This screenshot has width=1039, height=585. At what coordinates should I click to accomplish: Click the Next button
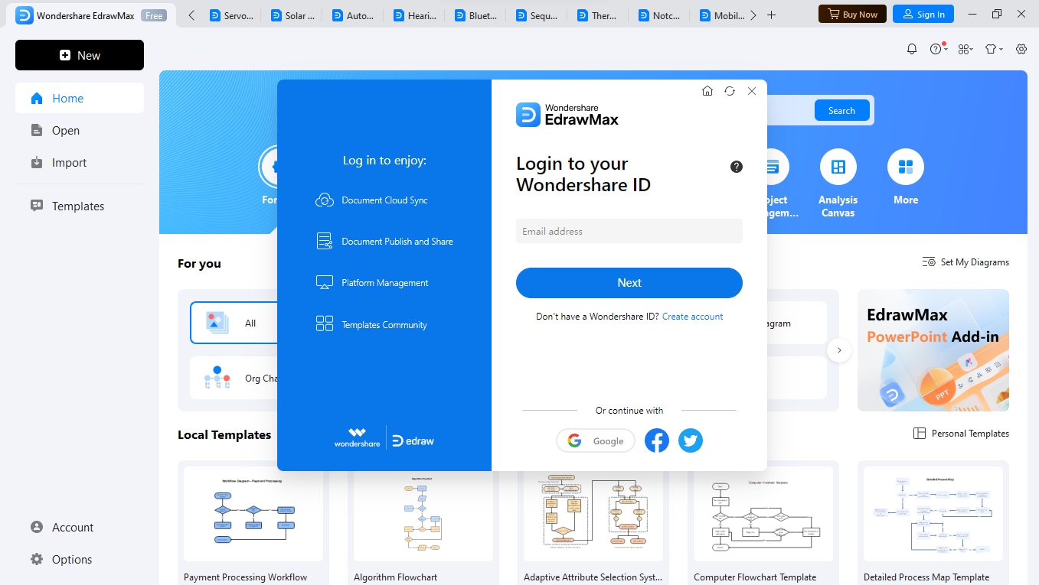click(629, 283)
